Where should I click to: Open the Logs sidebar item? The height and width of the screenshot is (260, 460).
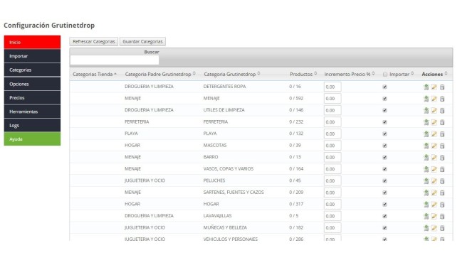click(32, 125)
